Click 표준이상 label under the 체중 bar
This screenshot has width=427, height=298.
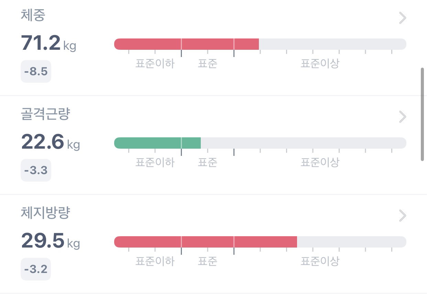coord(320,64)
